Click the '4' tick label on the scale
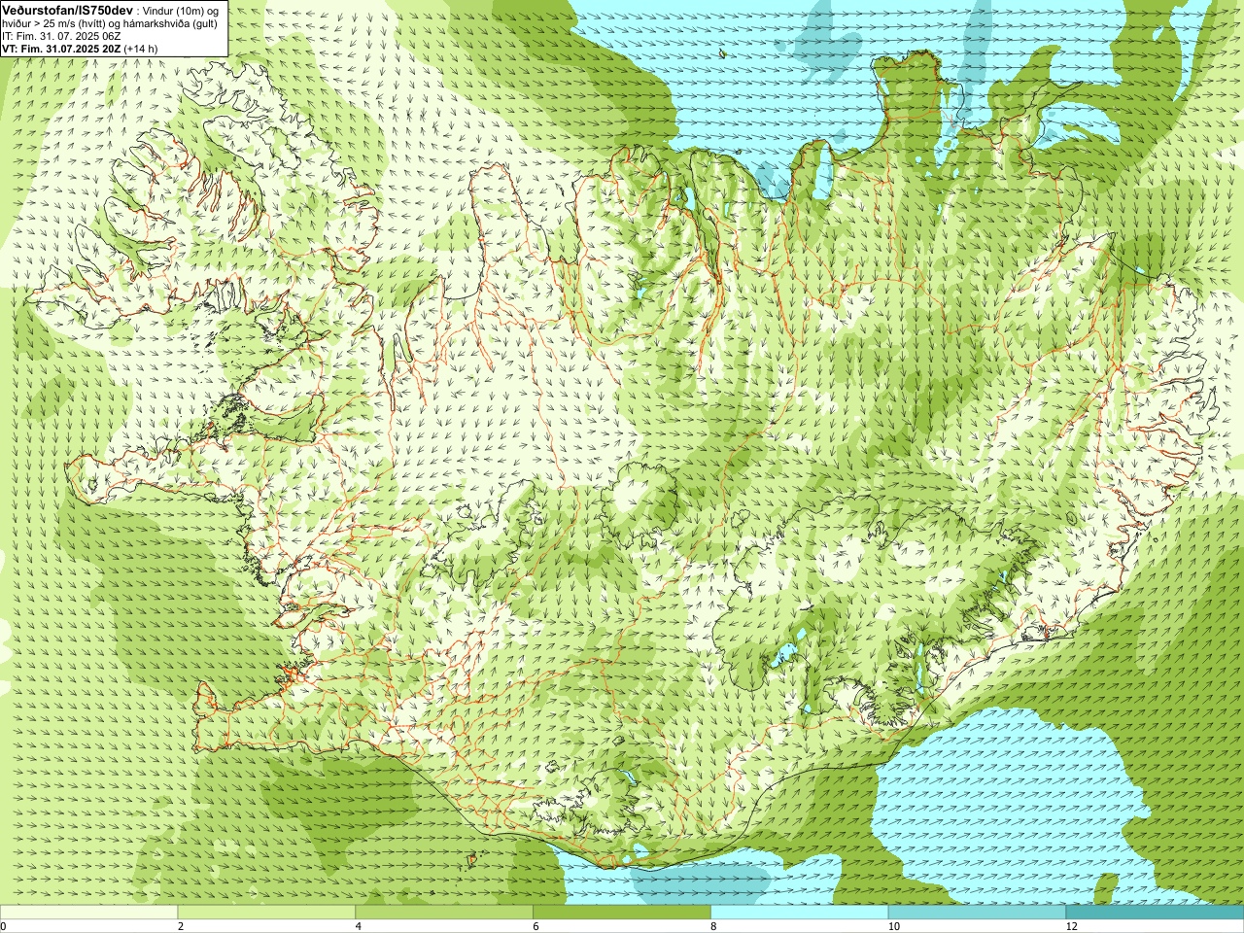This screenshot has height=933, width=1244. tap(359, 926)
